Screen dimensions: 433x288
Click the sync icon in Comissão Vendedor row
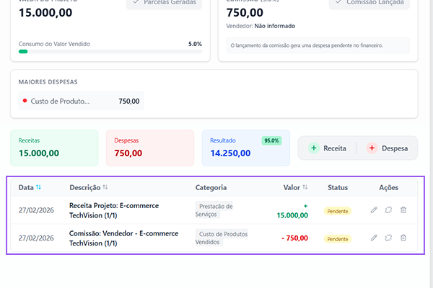click(x=388, y=238)
